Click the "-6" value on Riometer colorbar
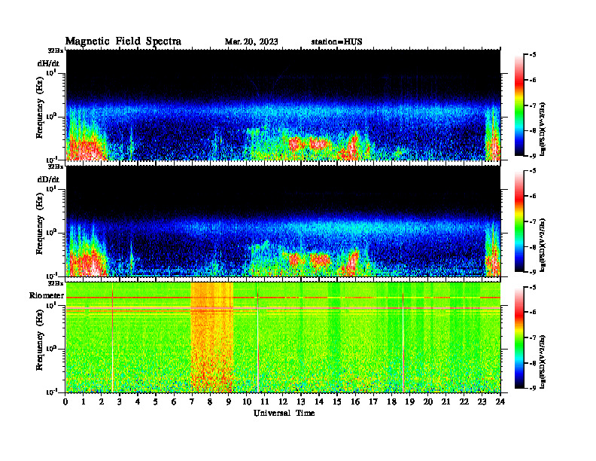The image size is (596, 461). pos(533,313)
